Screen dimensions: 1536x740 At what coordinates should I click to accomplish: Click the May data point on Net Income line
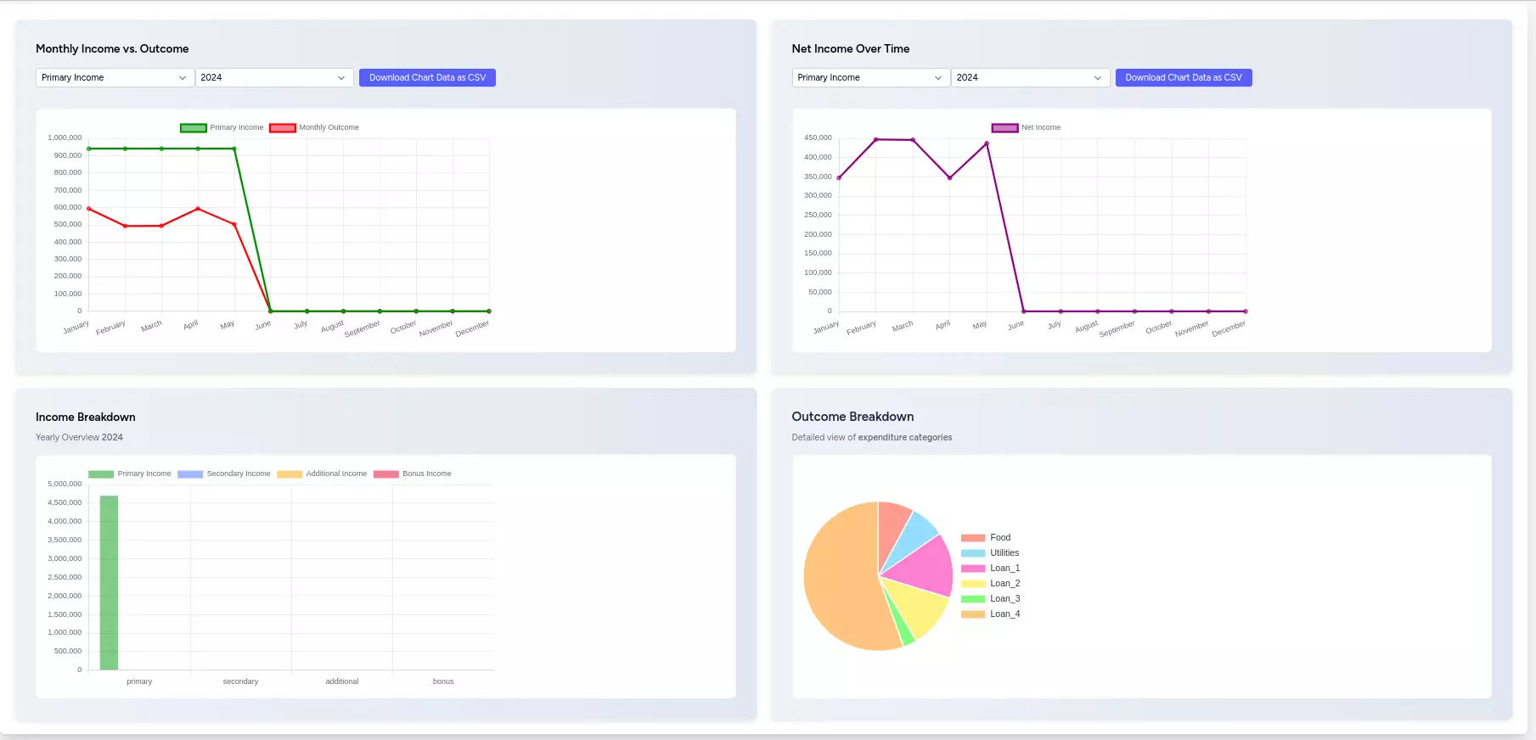point(986,143)
